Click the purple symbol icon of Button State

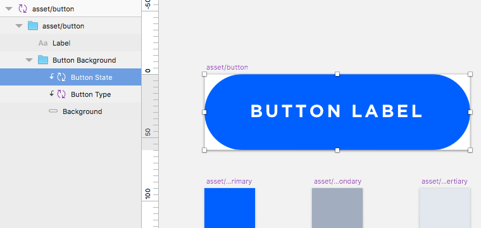tap(61, 77)
